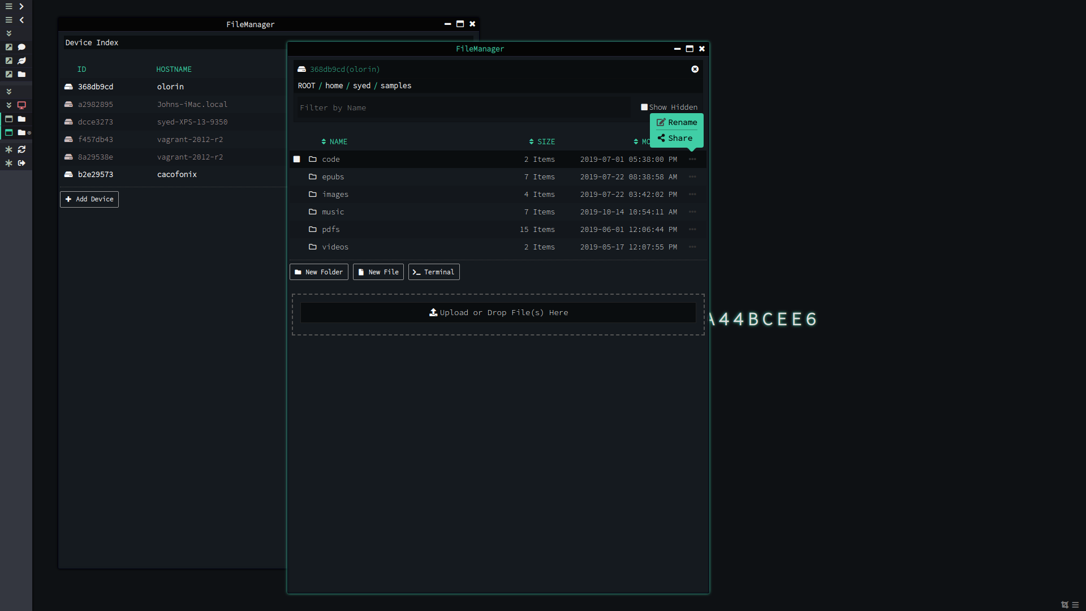Click the New Folder button
This screenshot has height=611, width=1086.
pos(318,272)
